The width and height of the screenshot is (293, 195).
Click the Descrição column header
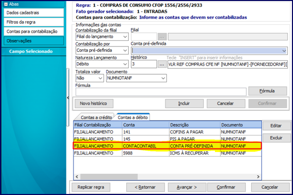195,125
